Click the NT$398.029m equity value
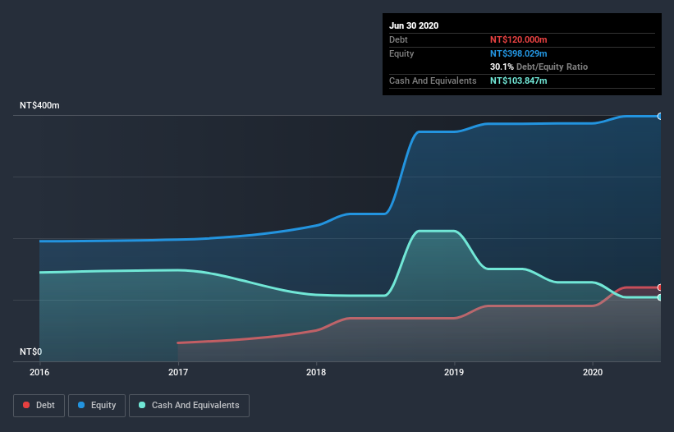This screenshot has width=674, height=432. pos(518,53)
